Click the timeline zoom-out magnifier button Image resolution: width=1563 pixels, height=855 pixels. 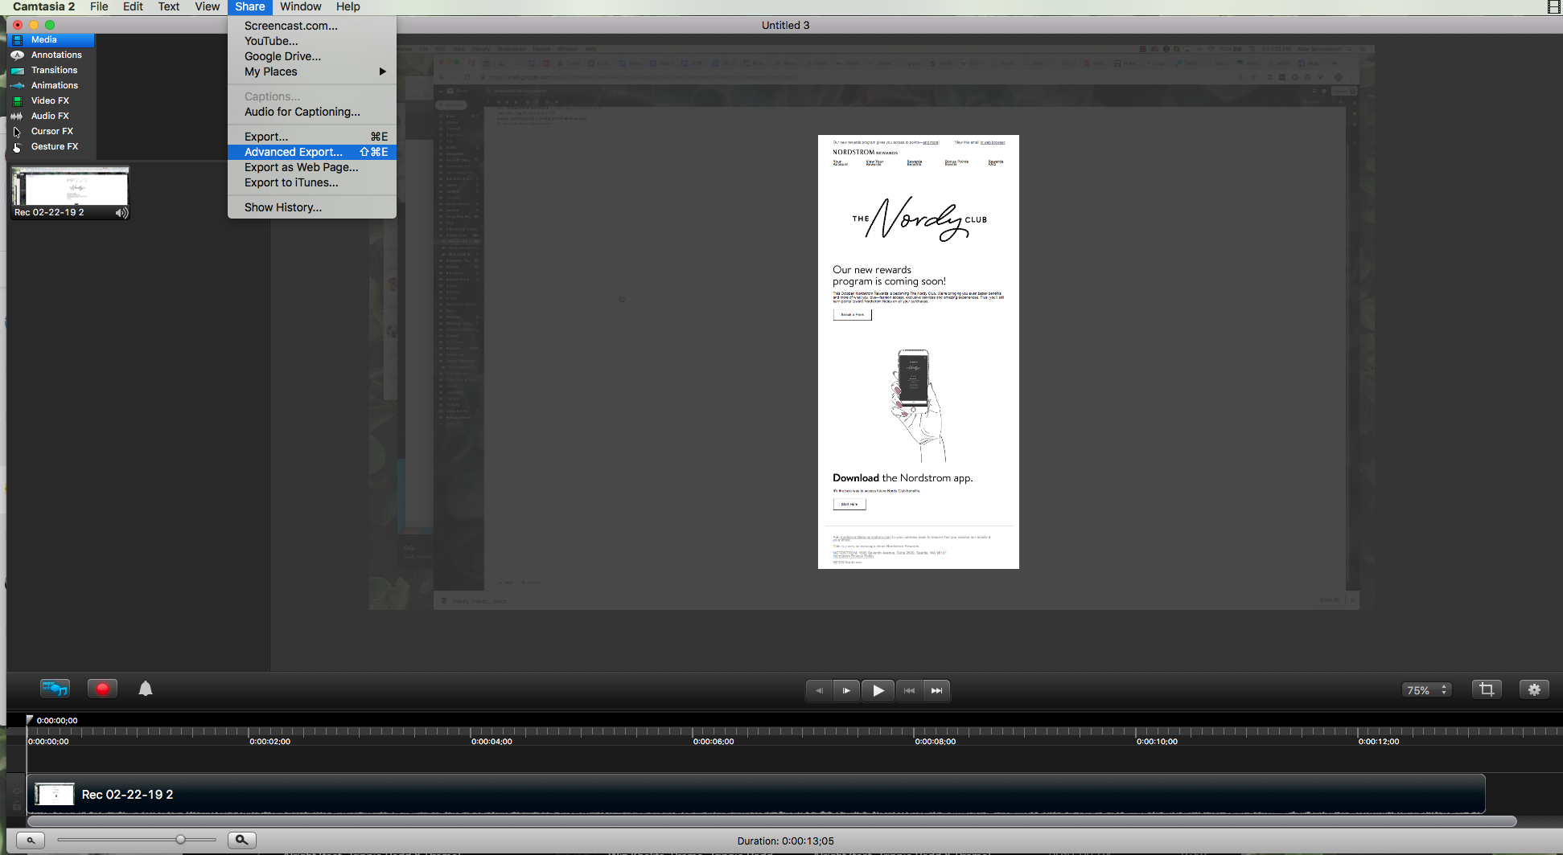[31, 841]
